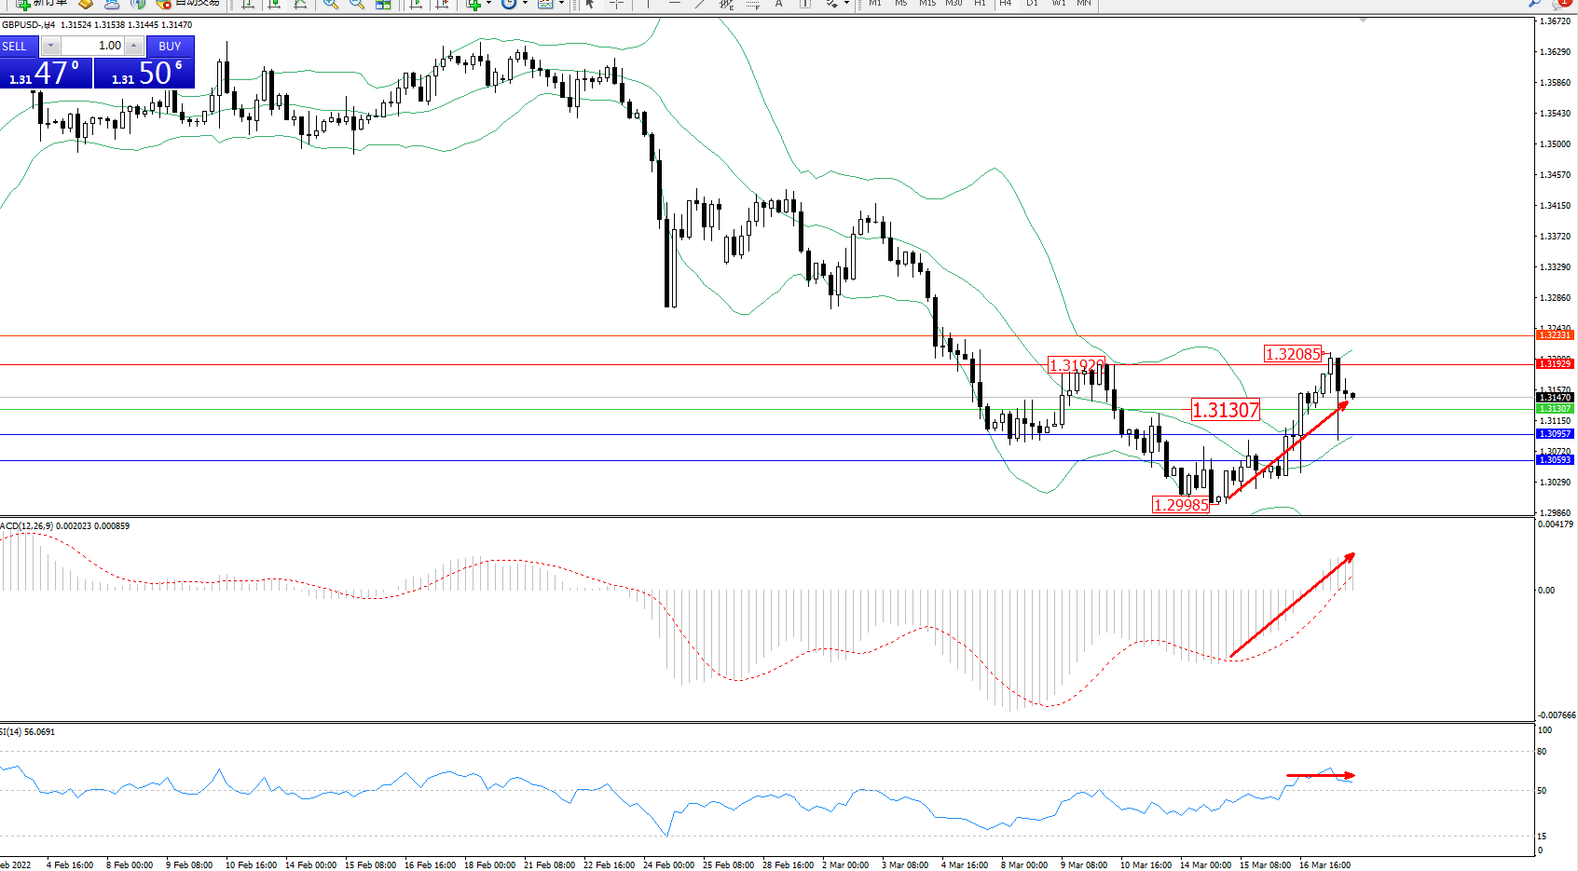Click the candlestick chart type icon
The image size is (1578, 871).
pos(274,4)
